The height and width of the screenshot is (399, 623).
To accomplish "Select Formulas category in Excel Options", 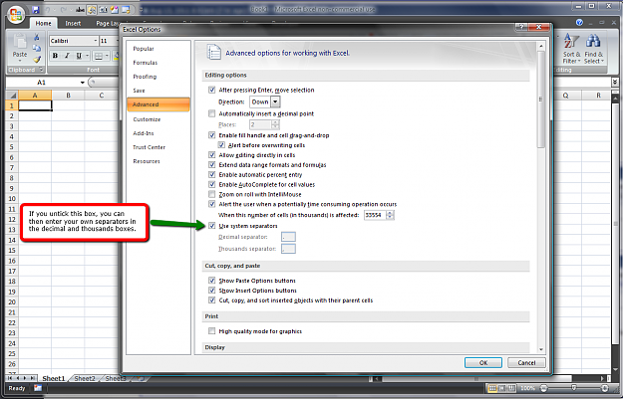I will (145, 63).
